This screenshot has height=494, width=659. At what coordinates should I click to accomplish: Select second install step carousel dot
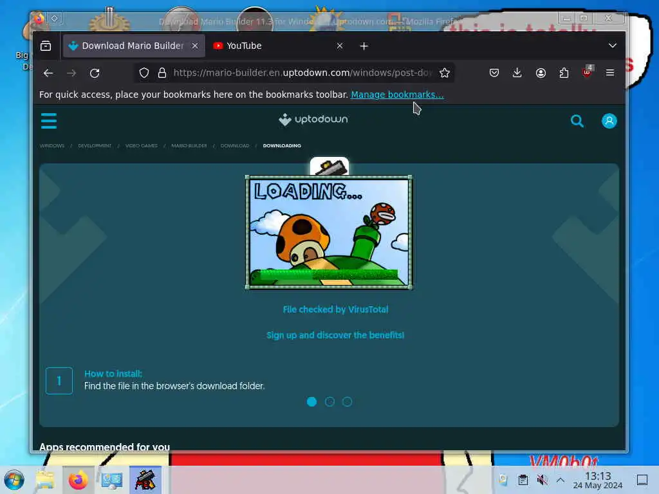[x=329, y=401]
